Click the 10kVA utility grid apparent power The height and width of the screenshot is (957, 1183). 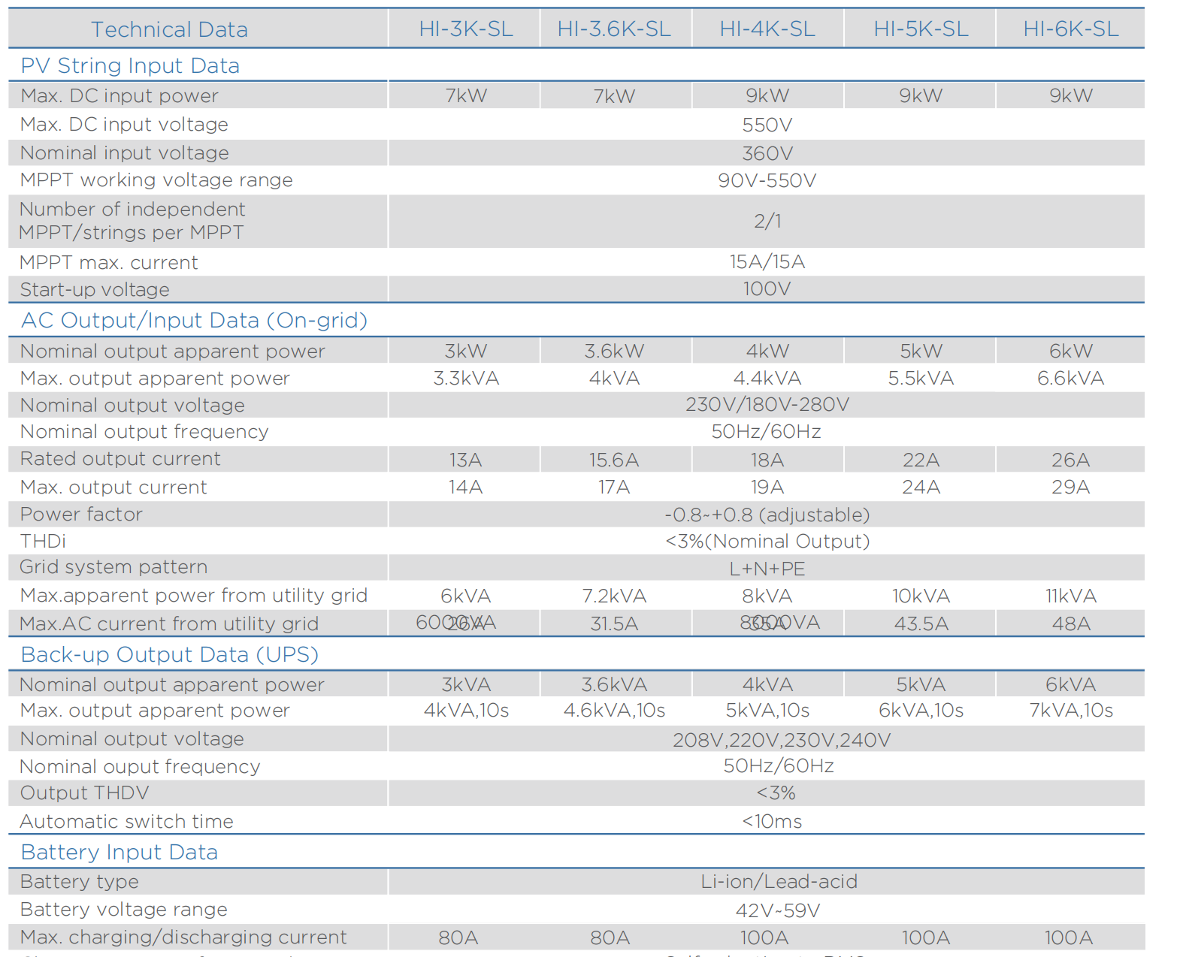tap(921, 596)
